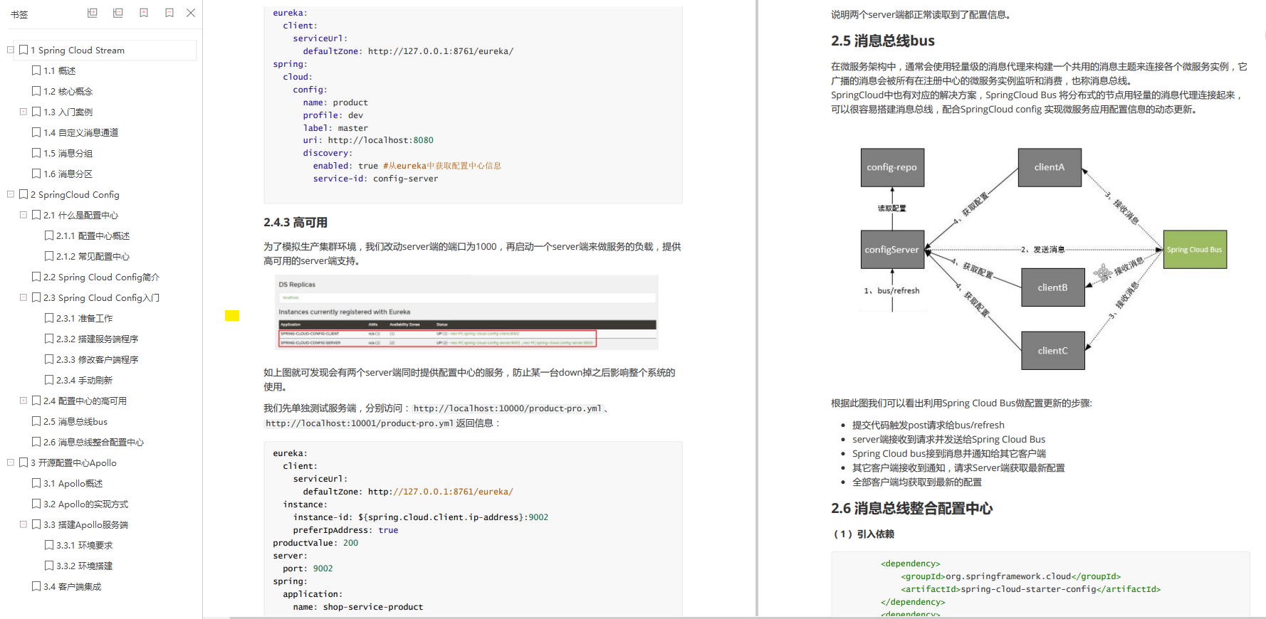Click the http://localhost:8080 uri value
The width and height of the screenshot is (1266, 619).
pos(381,140)
